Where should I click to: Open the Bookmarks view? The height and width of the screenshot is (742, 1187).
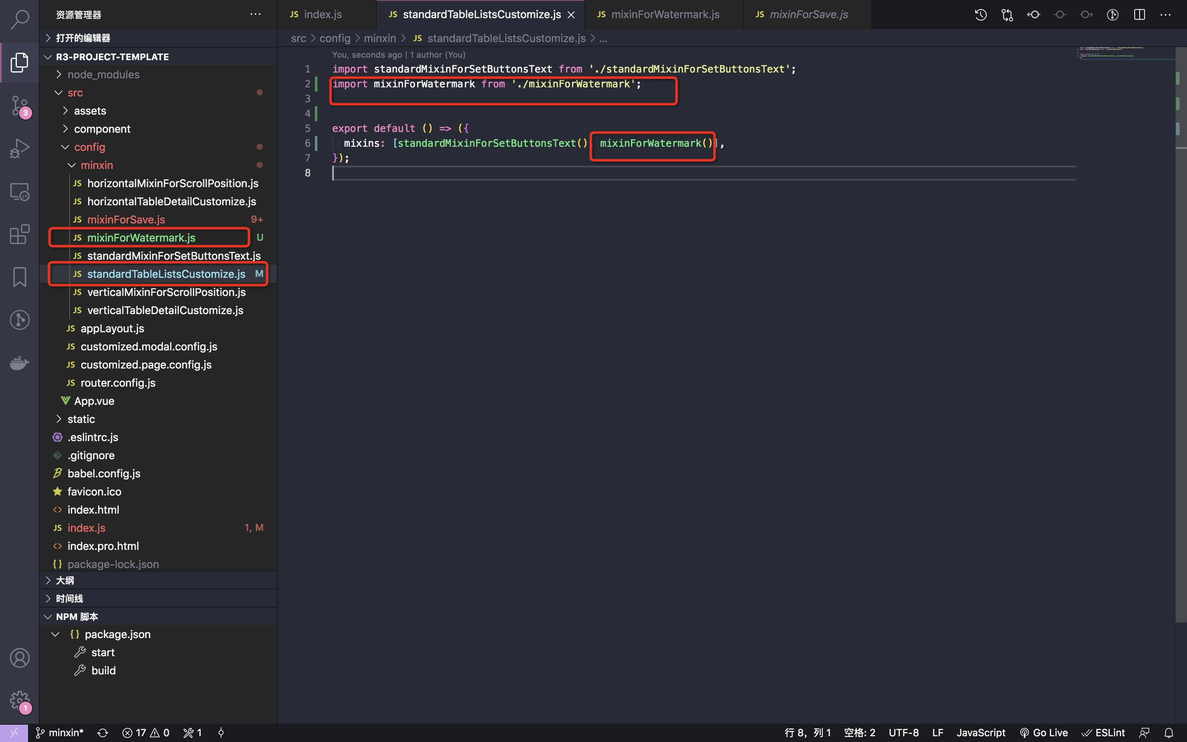coord(20,277)
